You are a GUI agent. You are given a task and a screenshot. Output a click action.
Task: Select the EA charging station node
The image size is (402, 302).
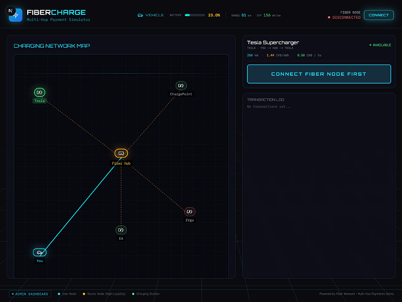coord(121,230)
